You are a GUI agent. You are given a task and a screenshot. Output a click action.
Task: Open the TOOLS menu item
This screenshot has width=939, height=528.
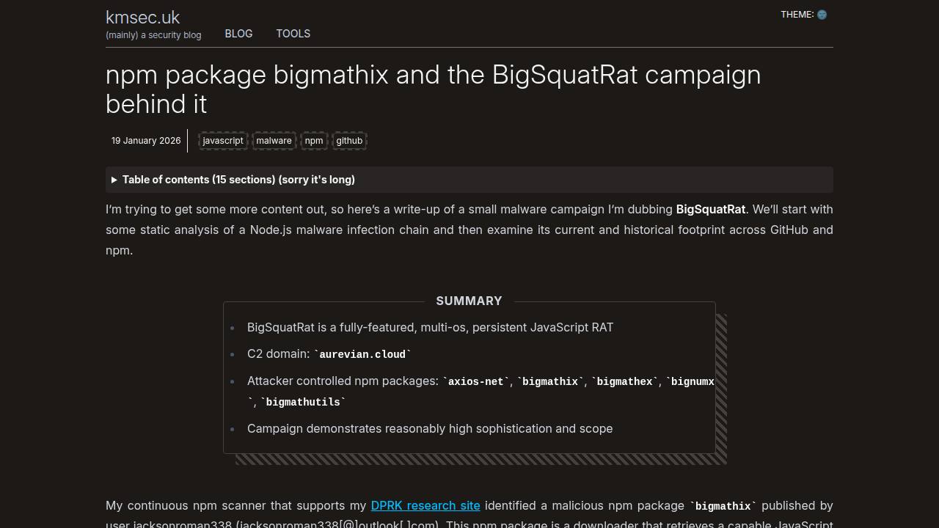click(x=293, y=34)
